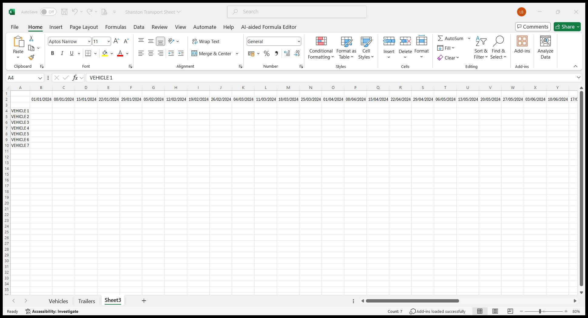The height and width of the screenshot is (318, 588).
Task: Apply italic formatting
Action: [62, 53]
